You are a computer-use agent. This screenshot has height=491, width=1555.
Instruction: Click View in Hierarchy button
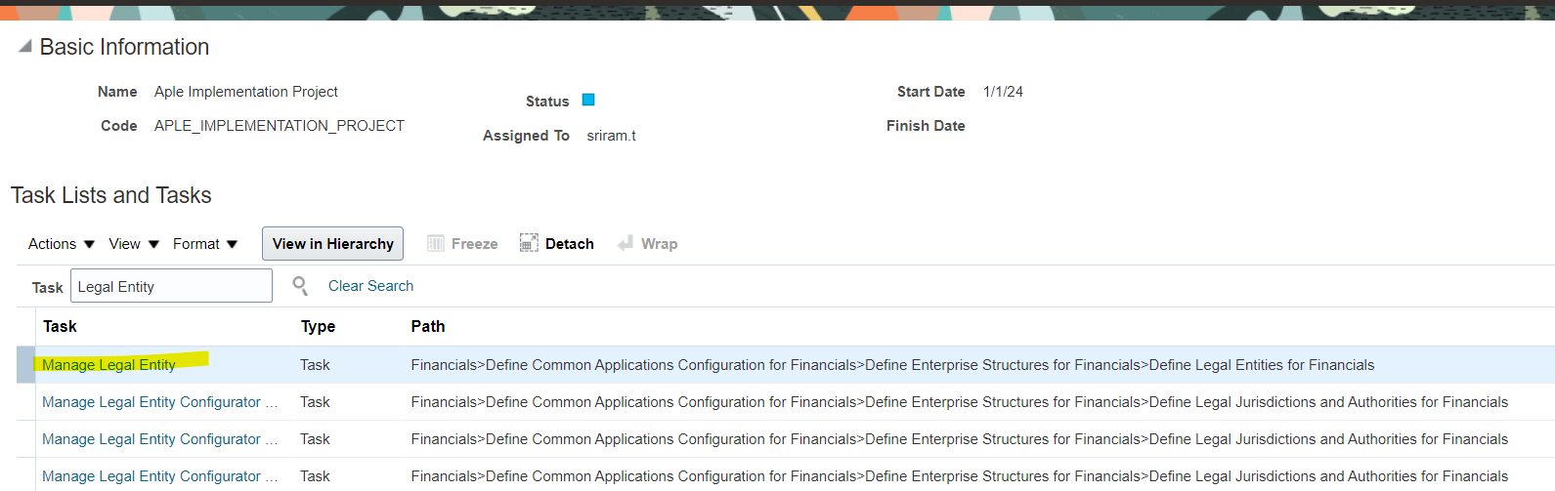[x=332, y=244]
